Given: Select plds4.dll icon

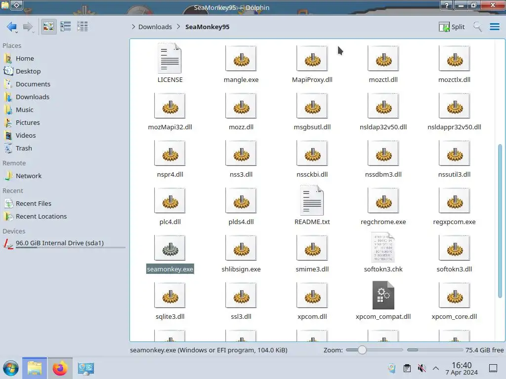Looking at the screenshot, I should [241, 200].
